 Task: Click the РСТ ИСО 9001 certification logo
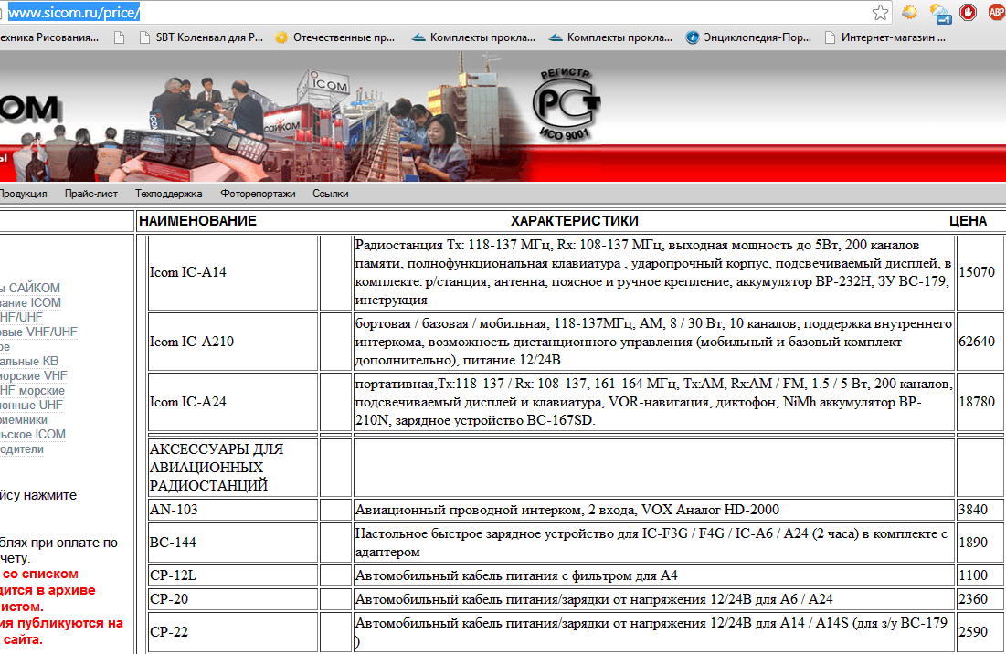pyautogui.click(x=567, y=103)
